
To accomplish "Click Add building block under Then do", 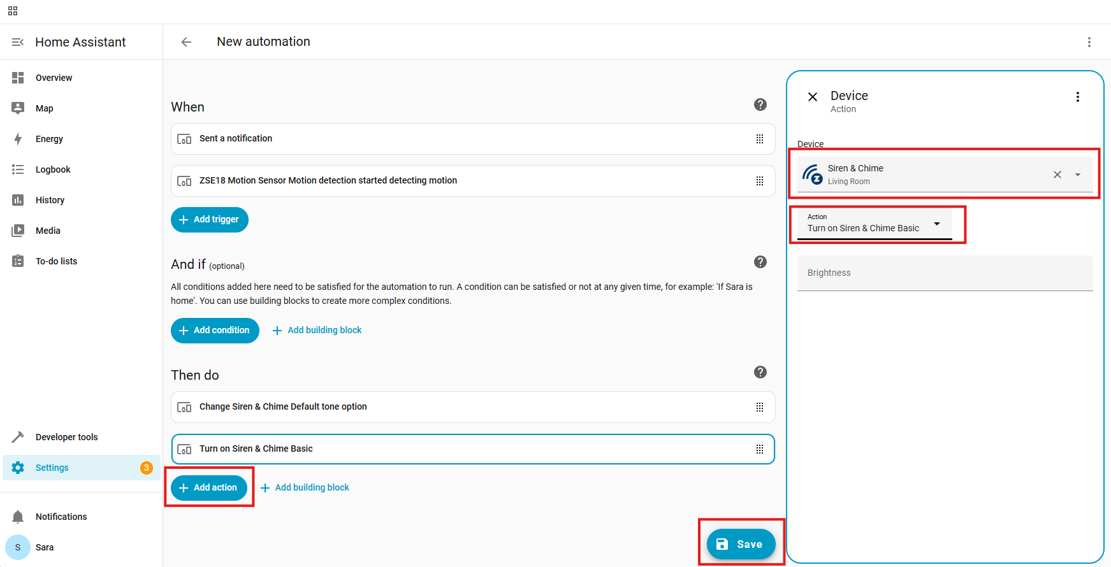I will point(305,487).
